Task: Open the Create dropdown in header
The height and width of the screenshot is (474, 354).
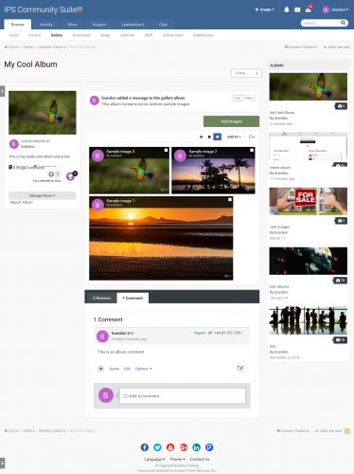Action: (x=265, y=9)
